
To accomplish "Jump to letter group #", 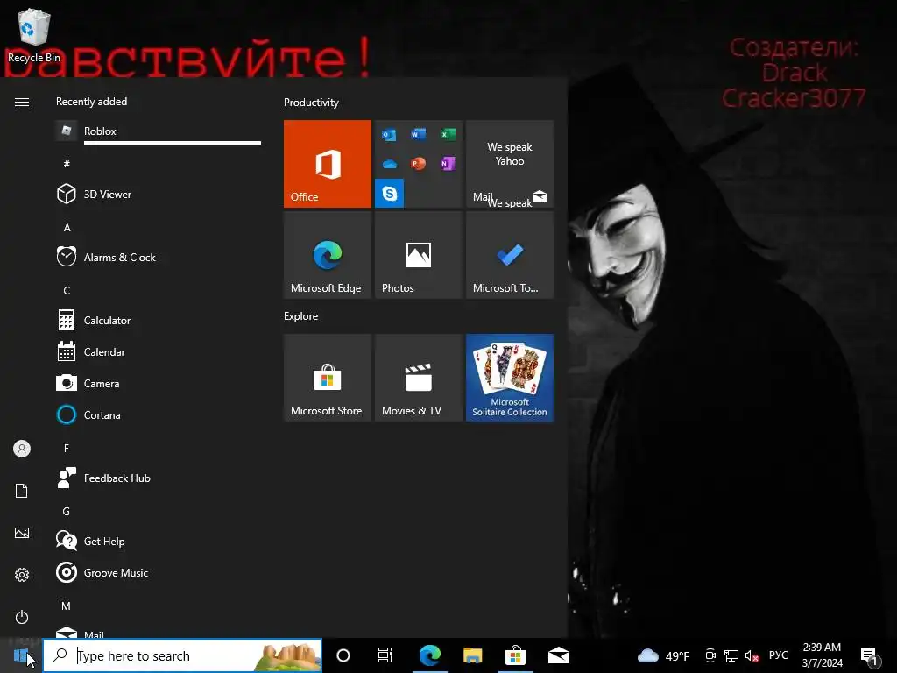I will coord(67,164).
